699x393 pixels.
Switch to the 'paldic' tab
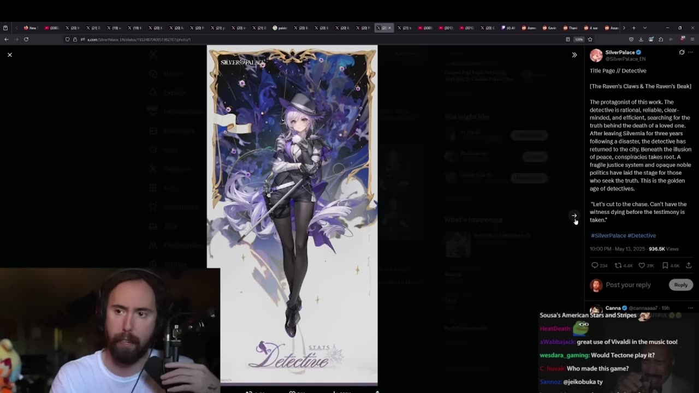[280, 28]
